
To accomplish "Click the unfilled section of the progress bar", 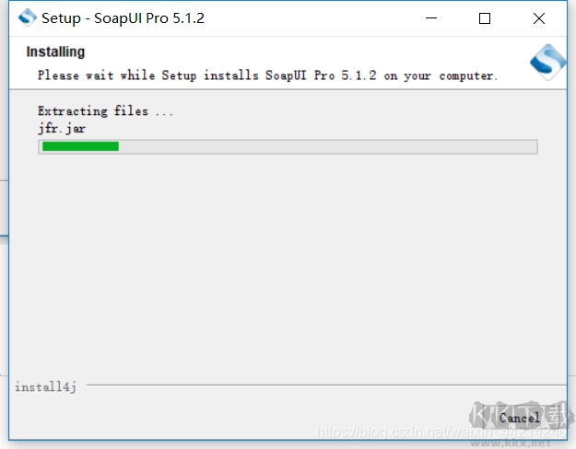I will pyautogui.click(x=327, y=146).
